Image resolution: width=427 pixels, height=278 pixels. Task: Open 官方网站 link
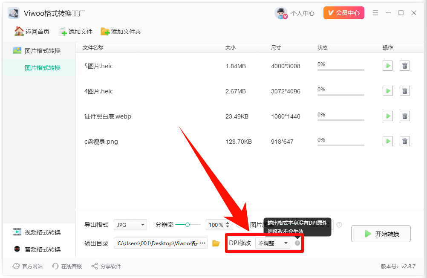[x=28, y=266]
